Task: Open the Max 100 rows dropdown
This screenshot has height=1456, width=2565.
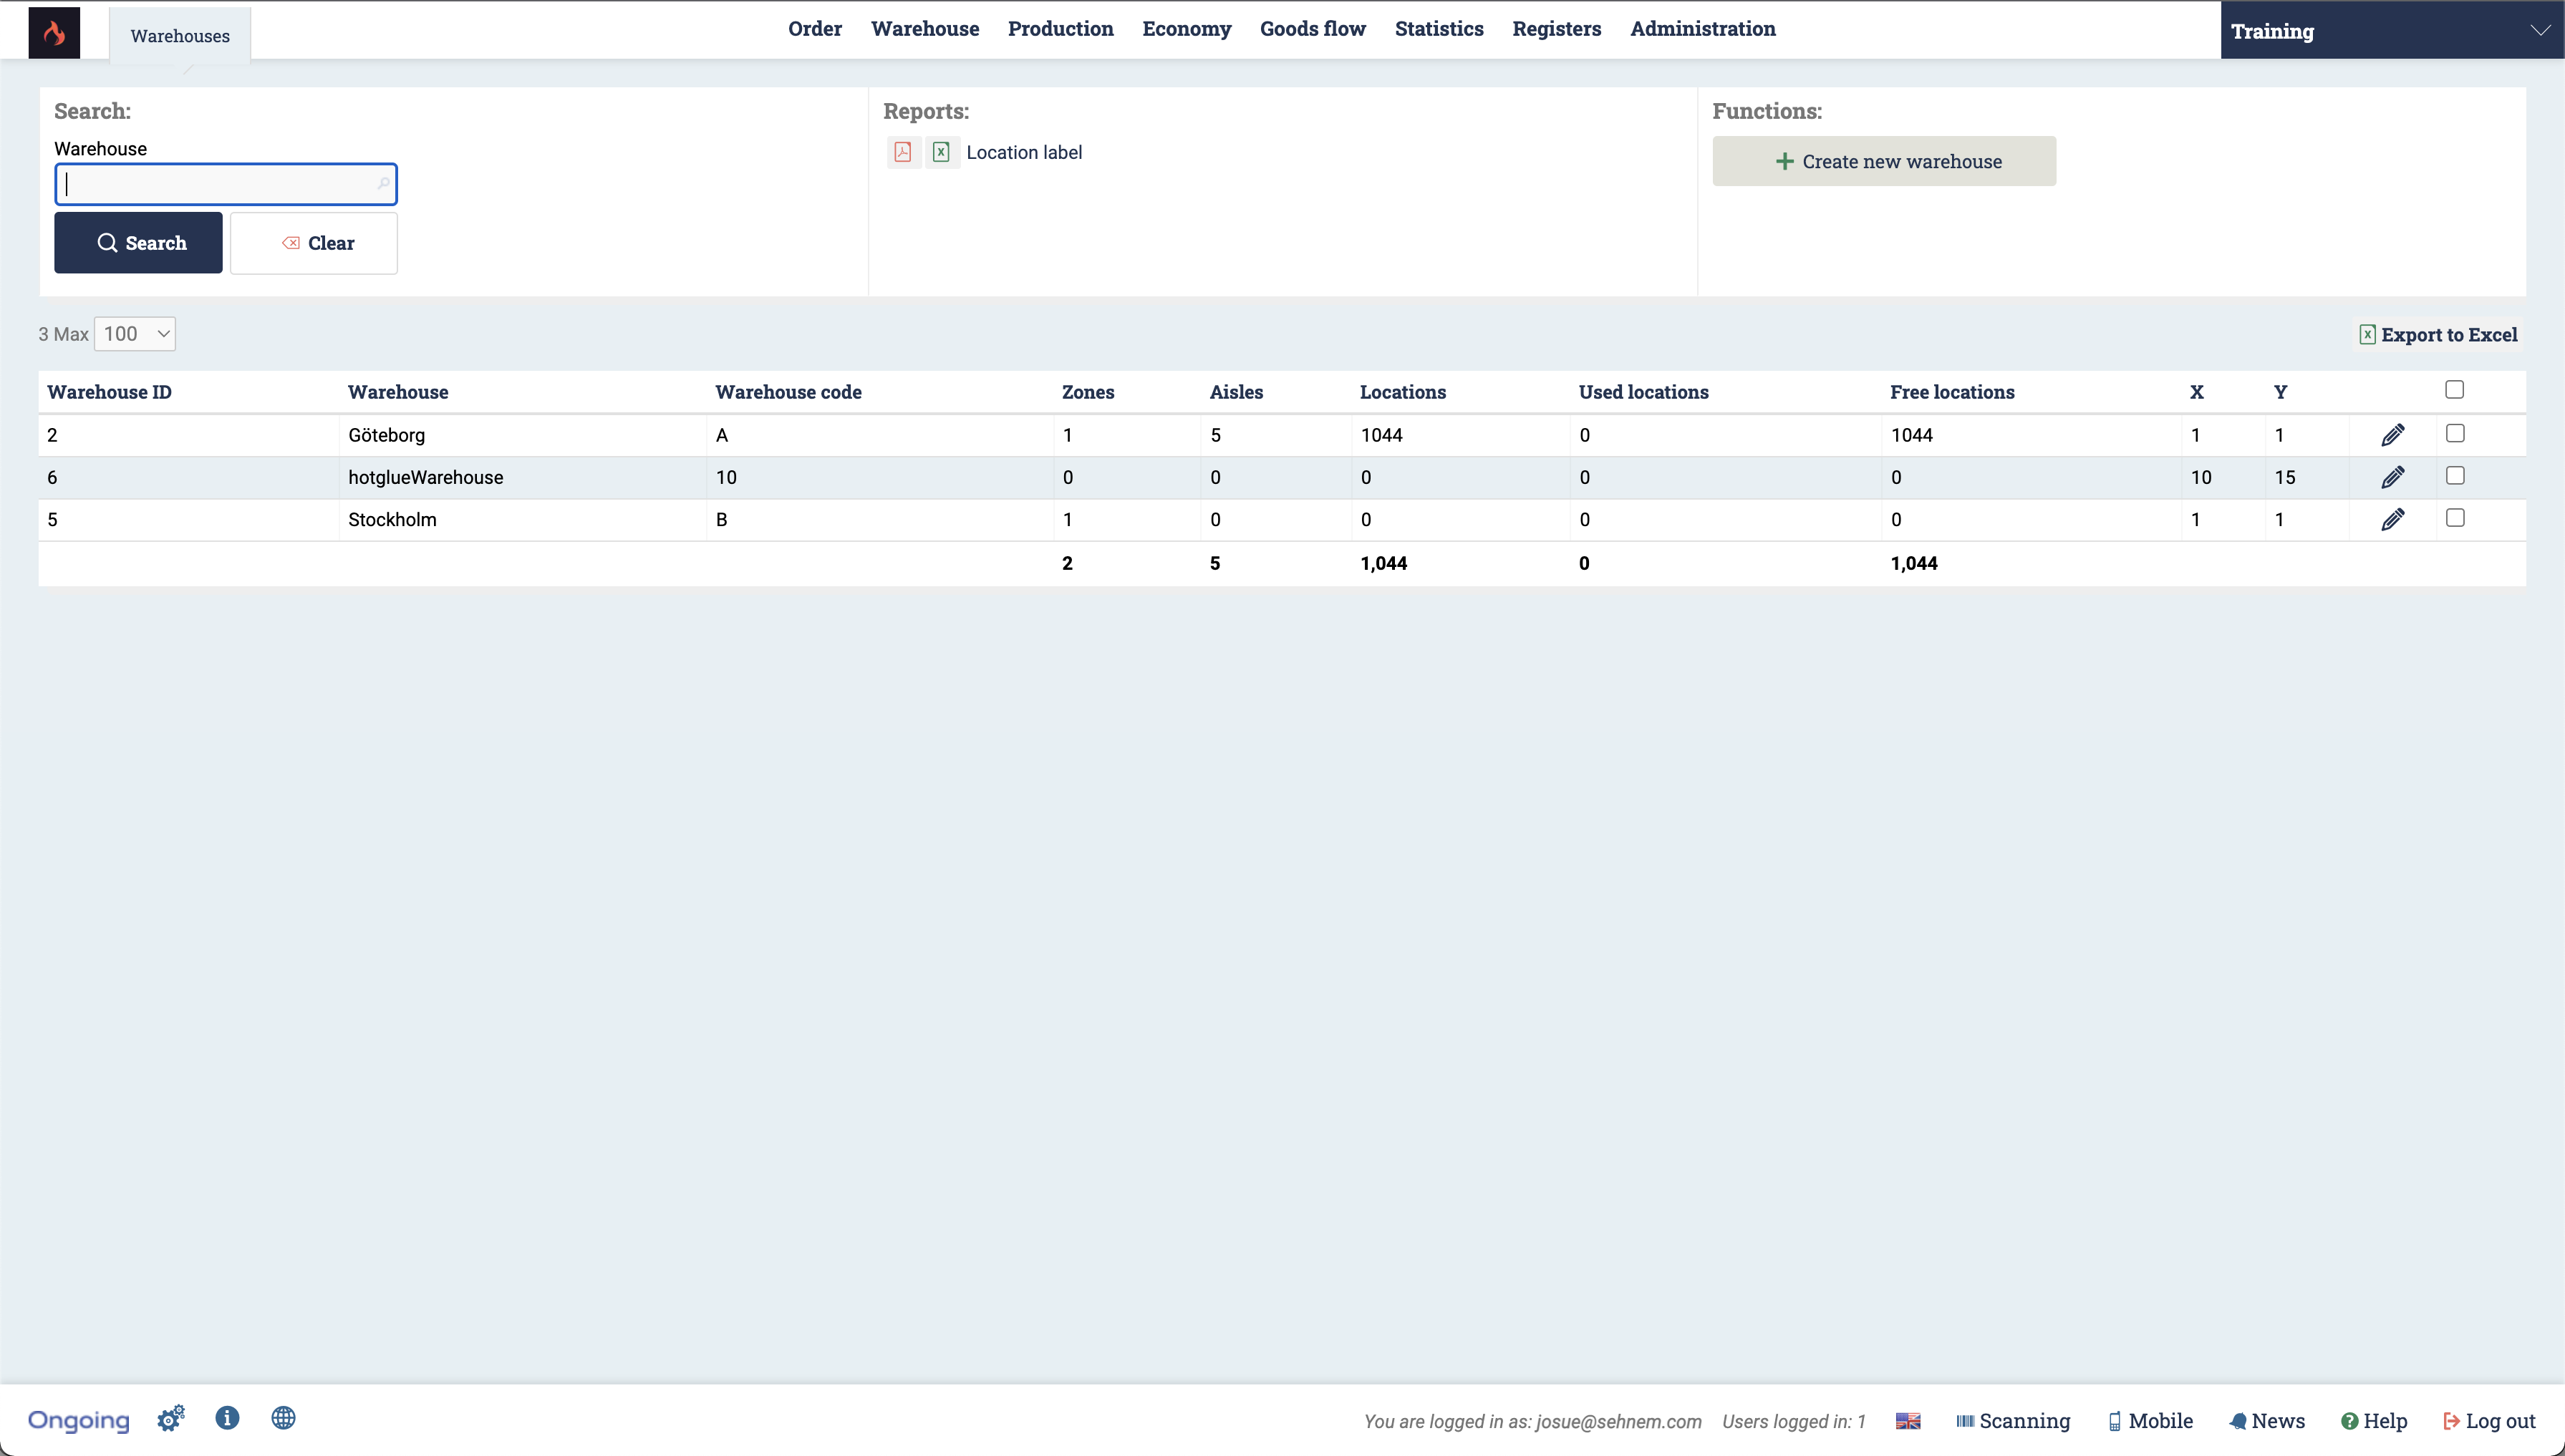Action: coord(135,334)
